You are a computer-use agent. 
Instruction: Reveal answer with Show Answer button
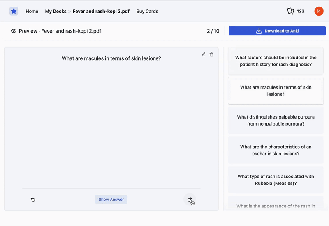[111, 200]
